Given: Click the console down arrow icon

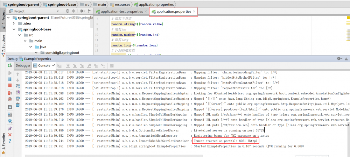Looking at the screenshot, I should coord(17,80).
